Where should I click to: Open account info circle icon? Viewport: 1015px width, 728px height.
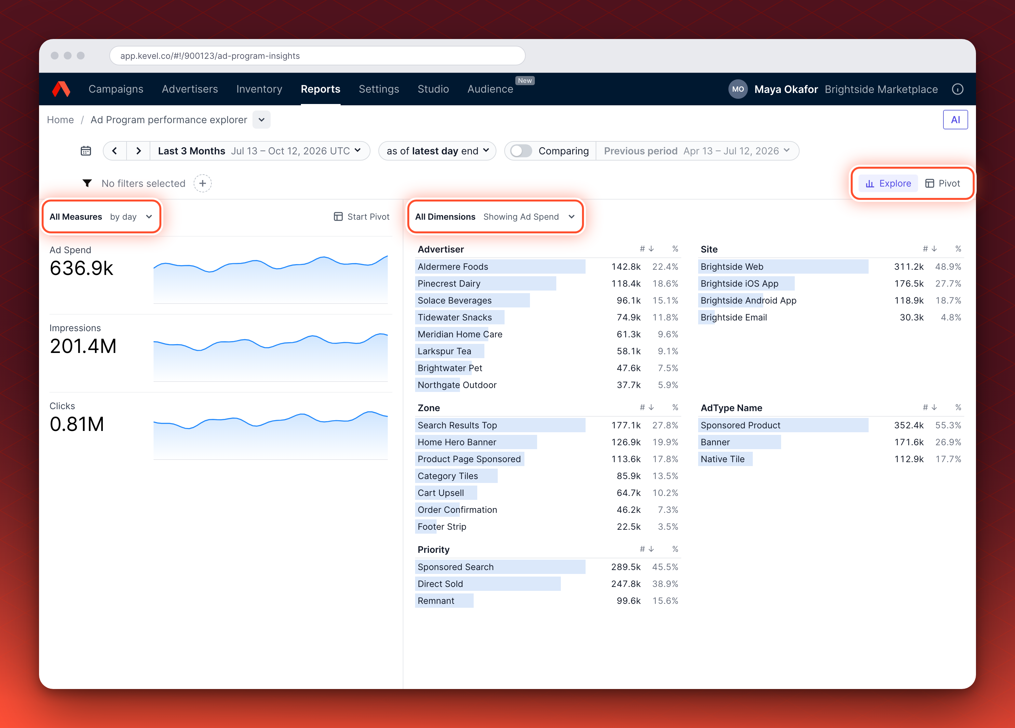pos(957,89)
